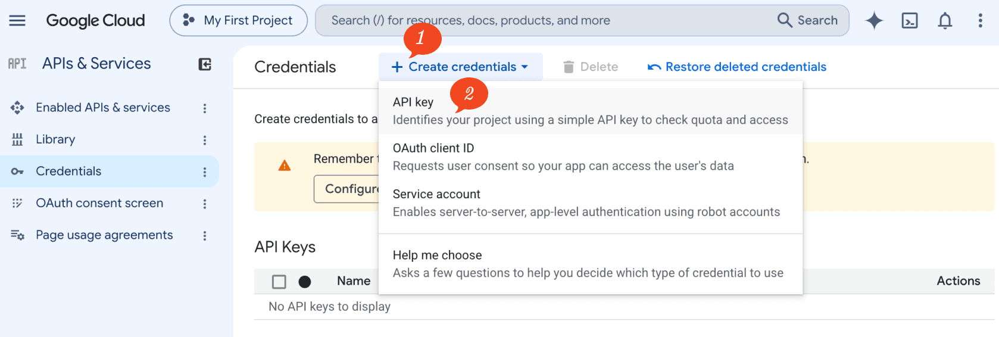Click the No API keys to display text
Screen dimensions: 999x337
(x=330, y=307)
